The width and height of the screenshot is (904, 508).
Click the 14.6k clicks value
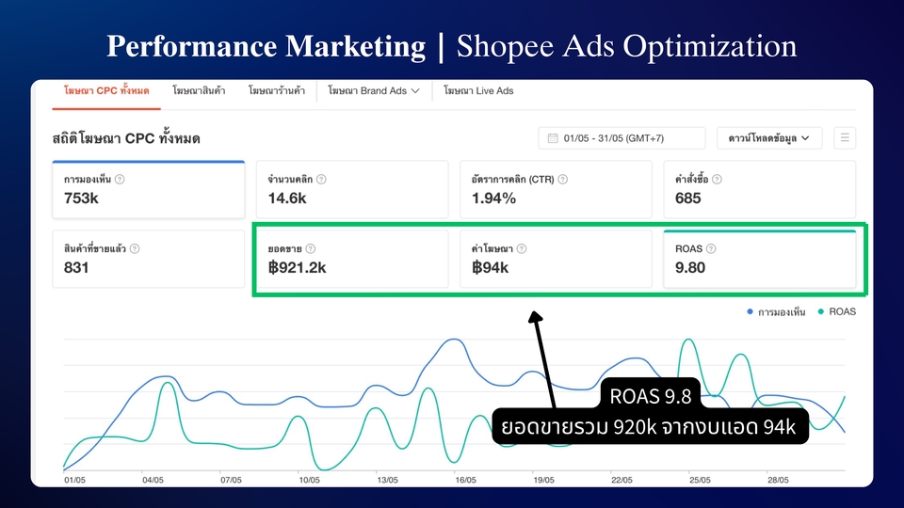pyautogui.click(x=287, y=198)
